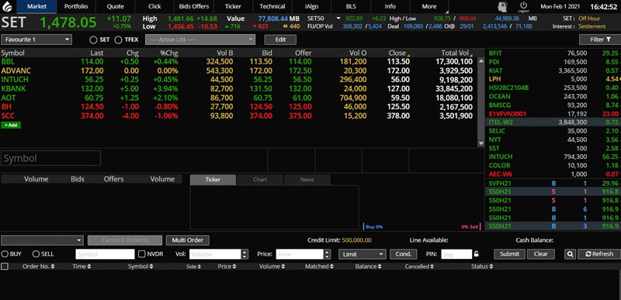621x300 pixels.
Task: Sort orders by Balance column
Action: [368, 267]
